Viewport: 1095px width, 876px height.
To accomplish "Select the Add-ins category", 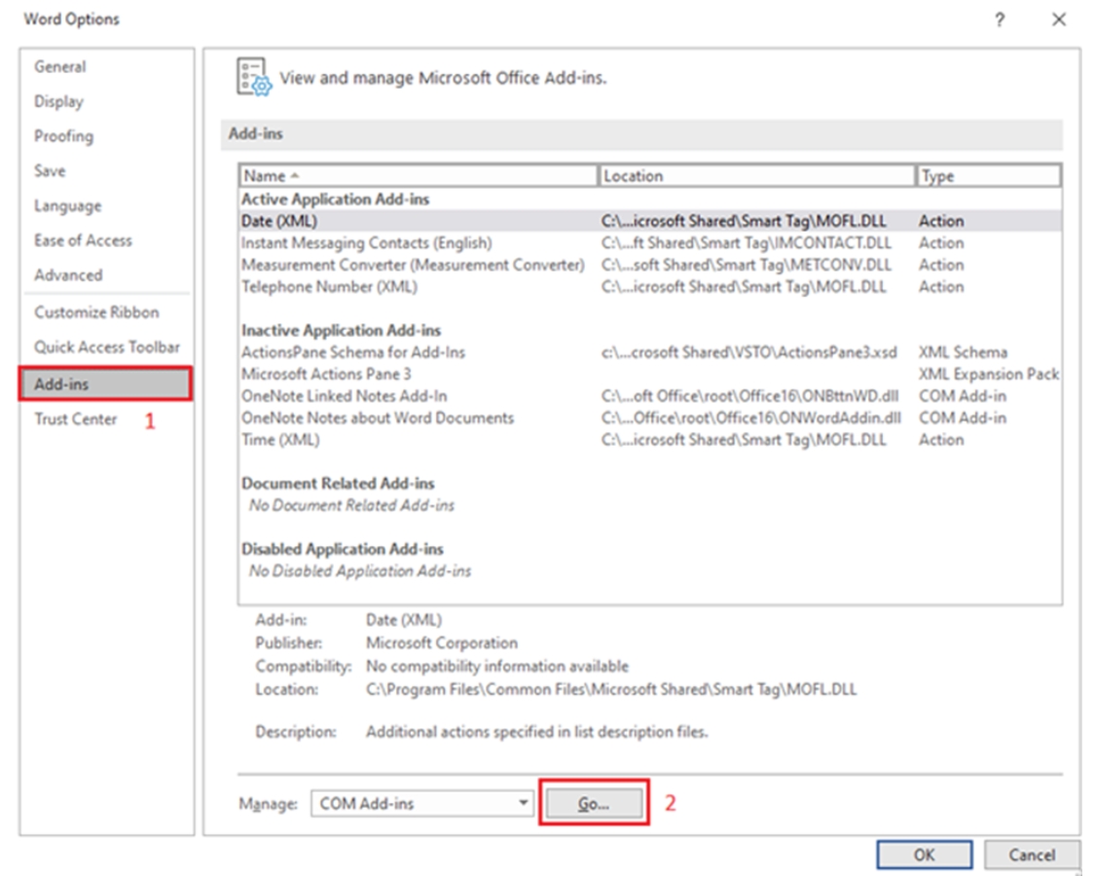I will click(105, 384).
